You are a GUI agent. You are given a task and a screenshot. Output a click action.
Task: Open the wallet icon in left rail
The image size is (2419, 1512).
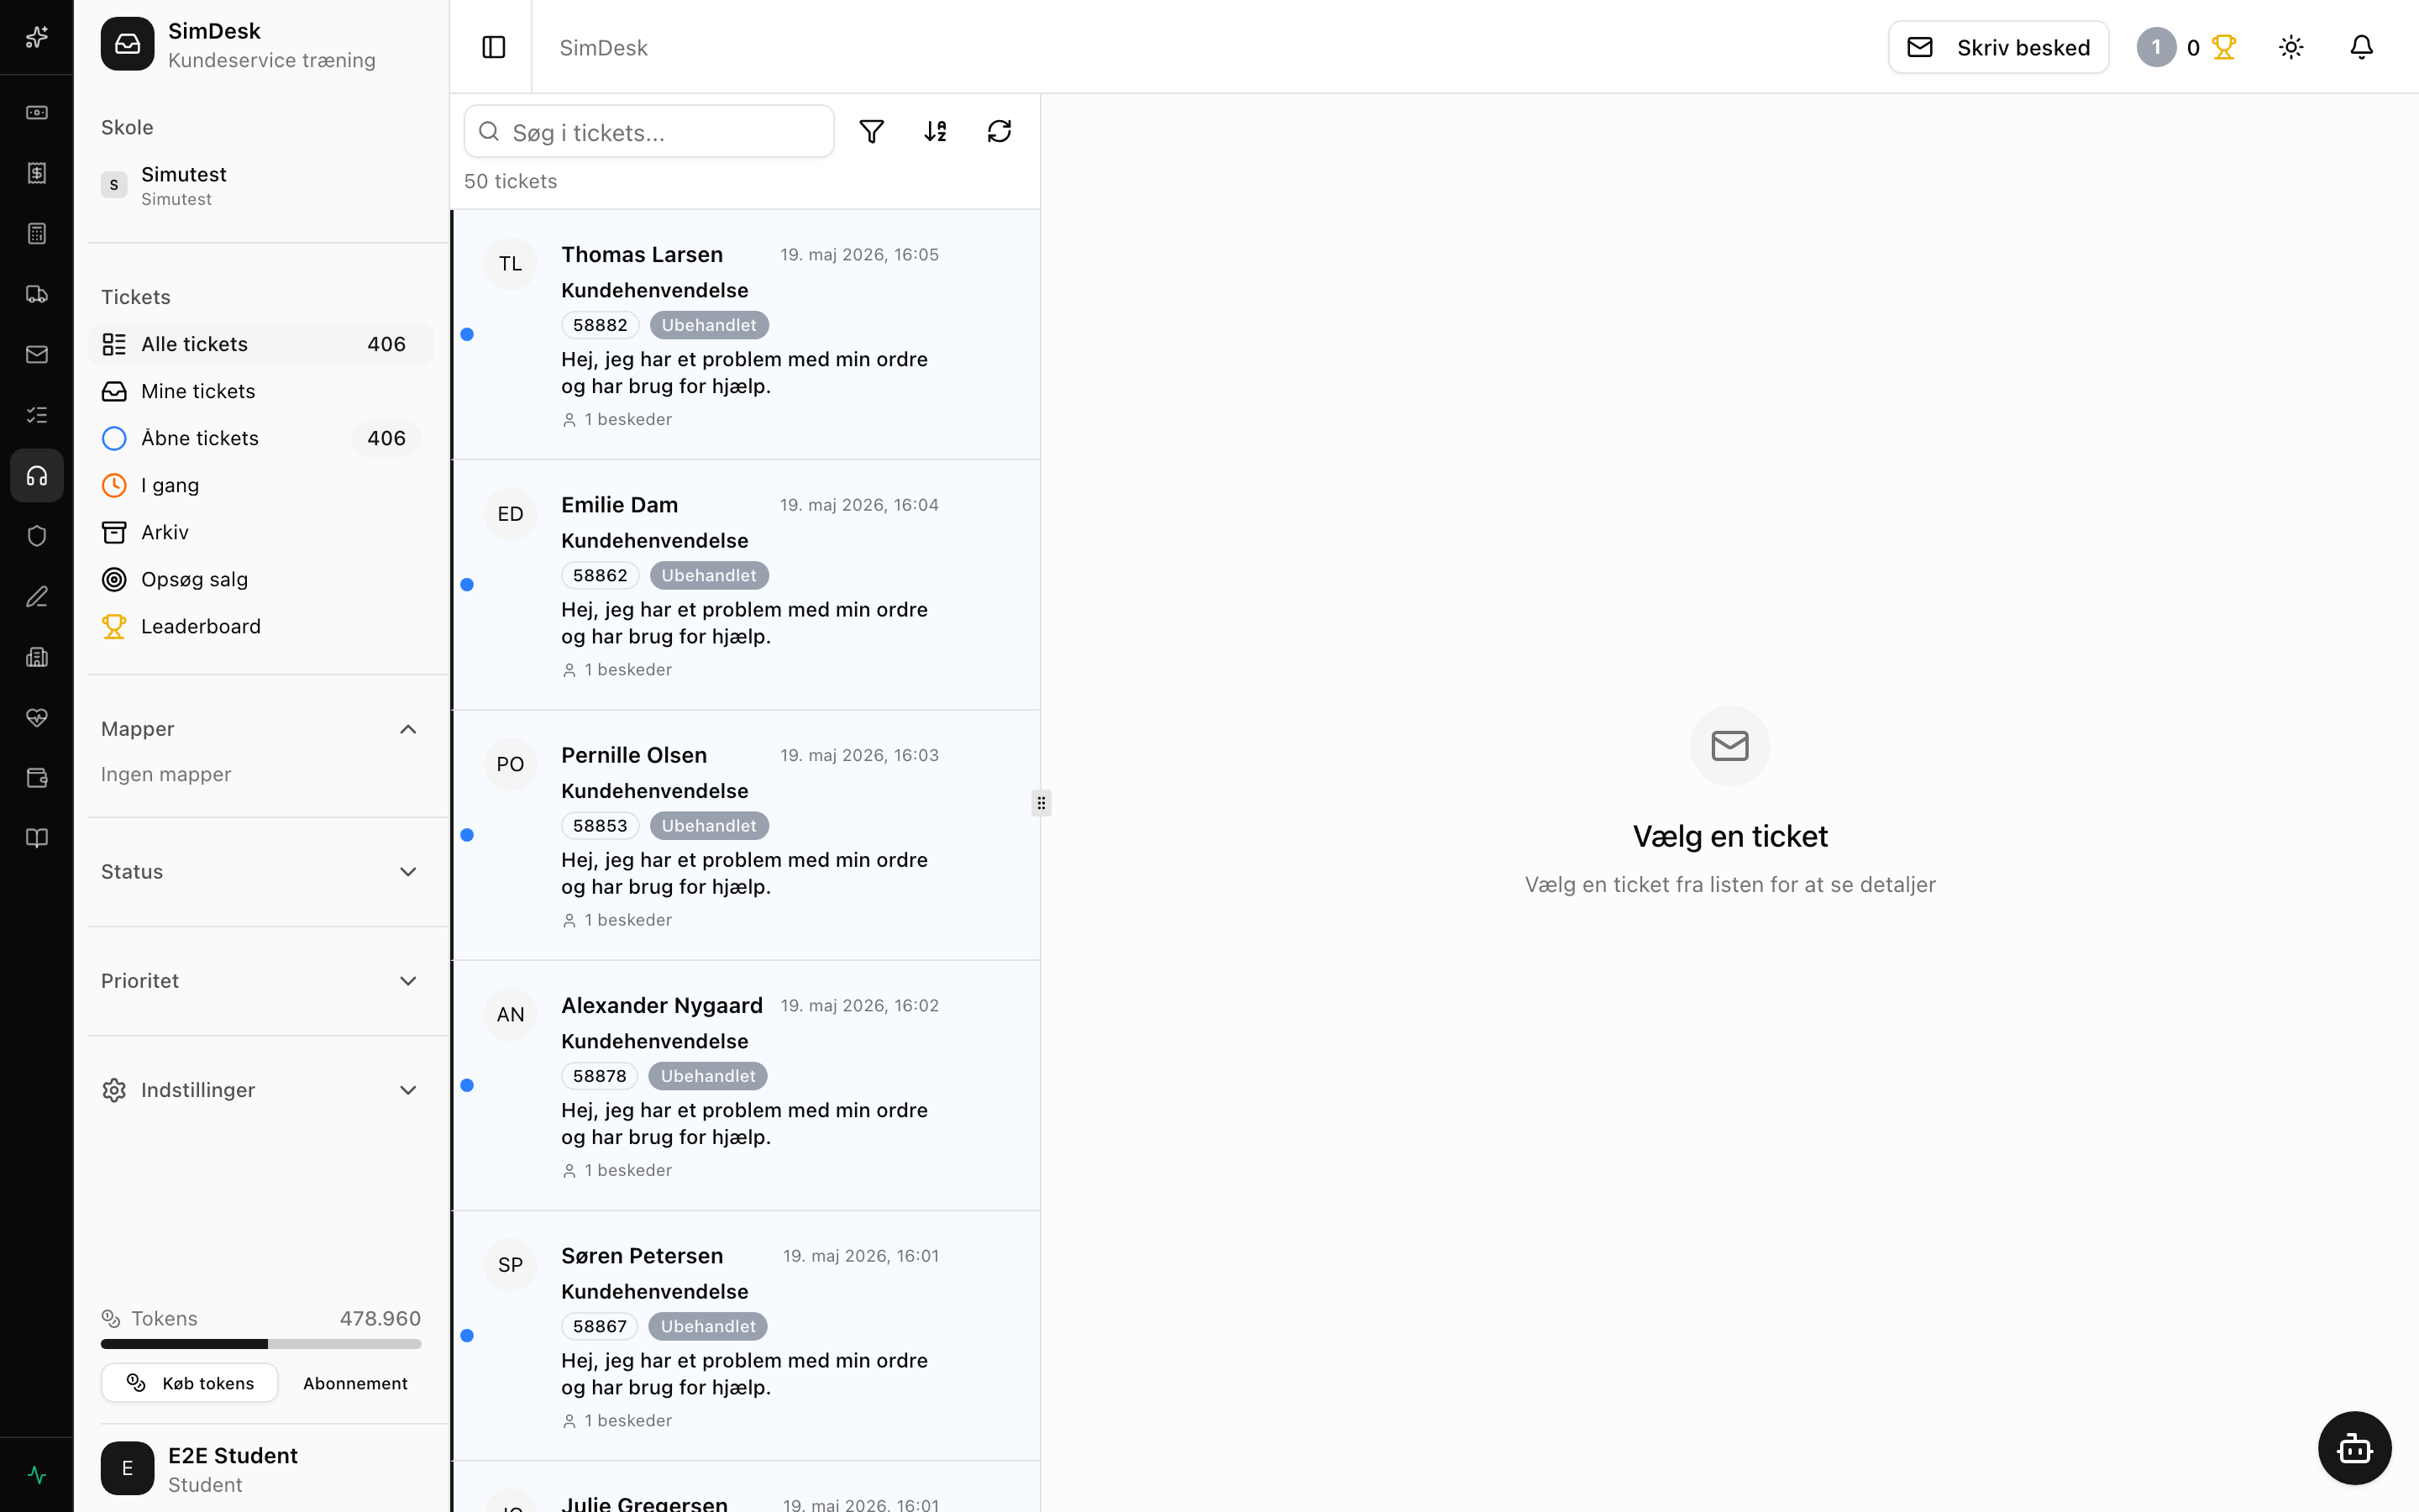click(37, 778)
